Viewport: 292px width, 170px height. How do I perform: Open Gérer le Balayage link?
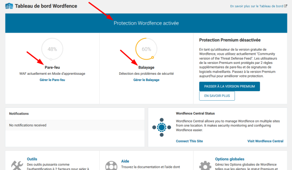146,80
